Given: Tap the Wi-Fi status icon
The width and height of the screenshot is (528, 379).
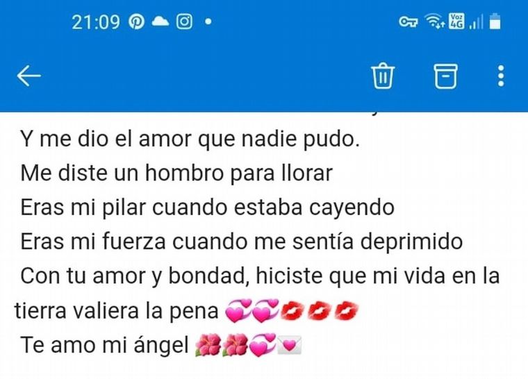Looking at the screenshot, I should pos(434,22).
